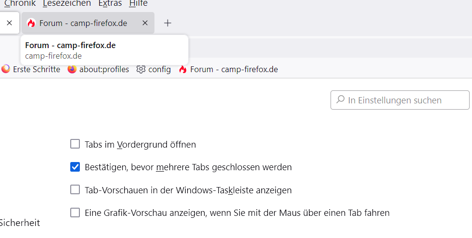Enable Grafik-Vorschau when hovering over a tab
The image size is (472, 238).
click(x=75, y=213)
